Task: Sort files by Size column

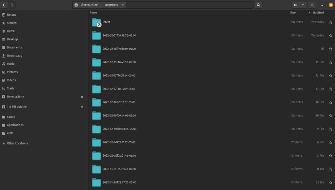Action: pyautogui.click(x=293, y=12)
